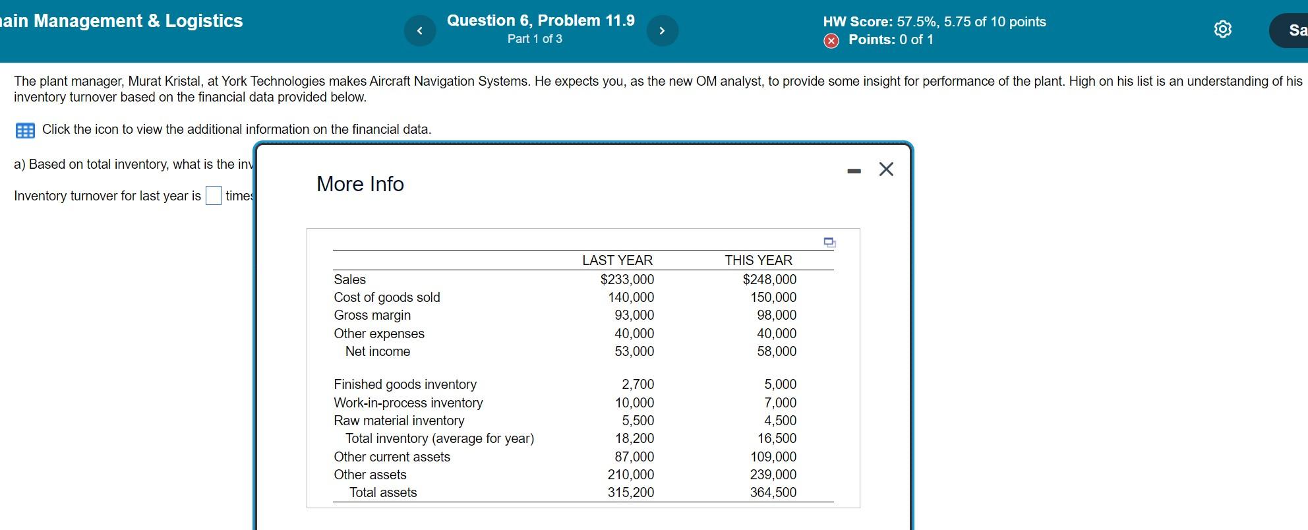This screenshot has width=1308, height=530.
Task: Click the financial data table icon
Action: 25,130
